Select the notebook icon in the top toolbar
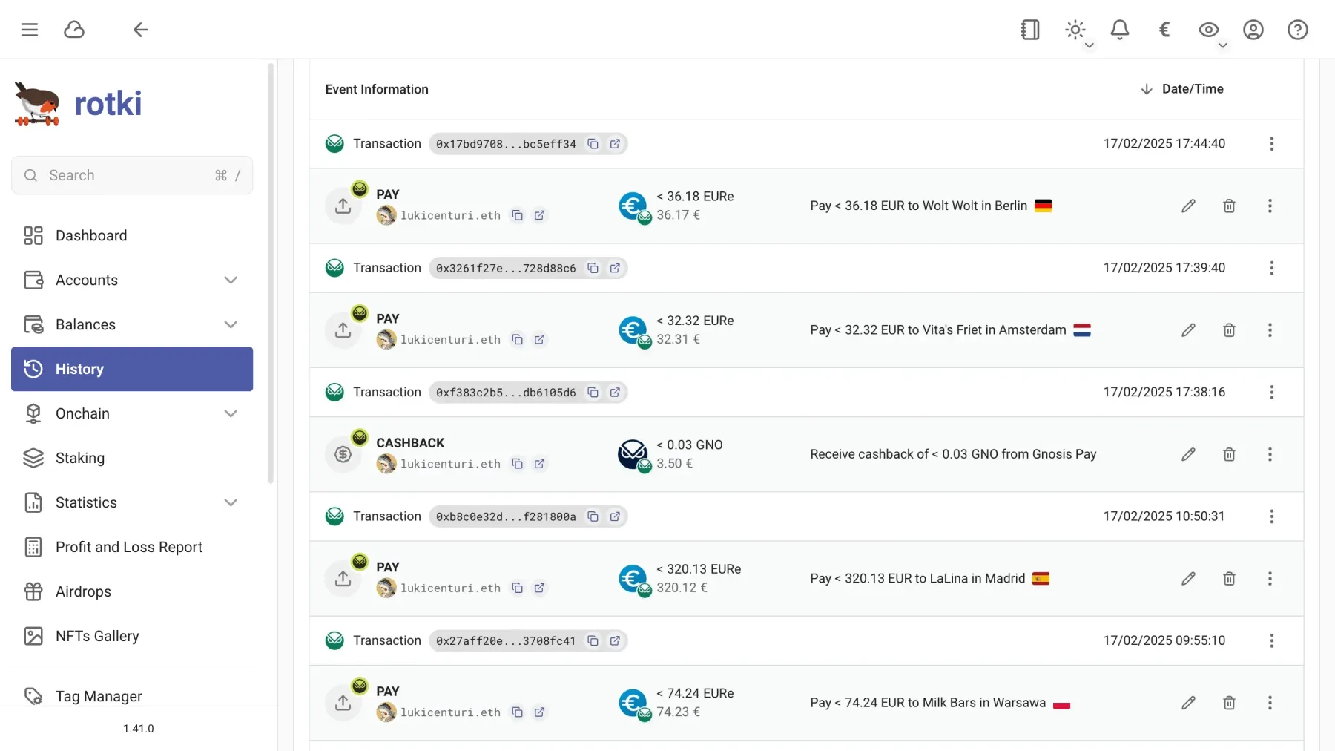The height and width of the screenshot is (751, 1335). pos(1029,30)
